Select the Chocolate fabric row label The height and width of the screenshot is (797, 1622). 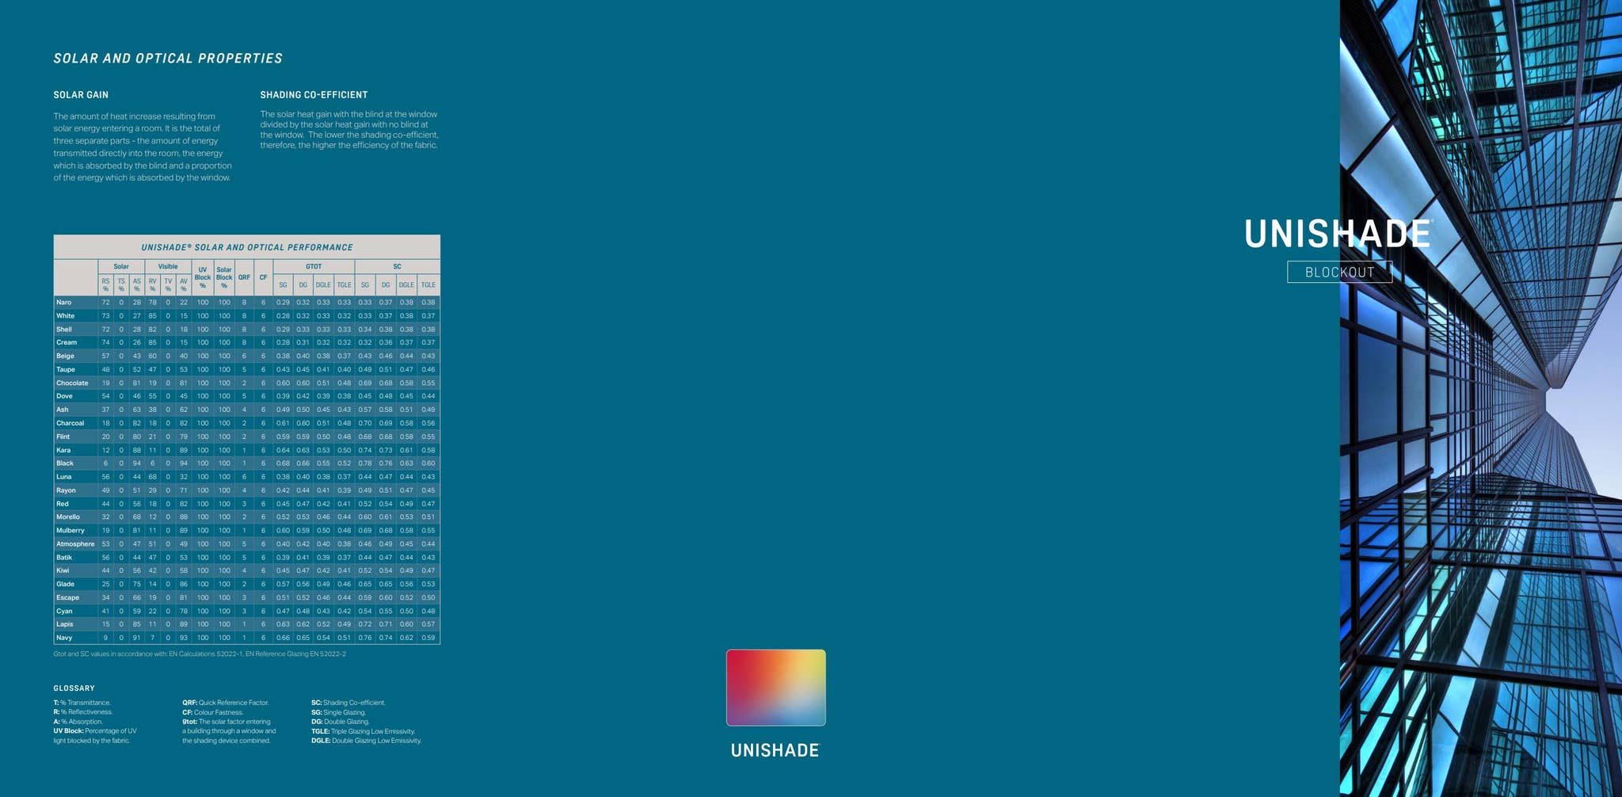tap(72, 383)
